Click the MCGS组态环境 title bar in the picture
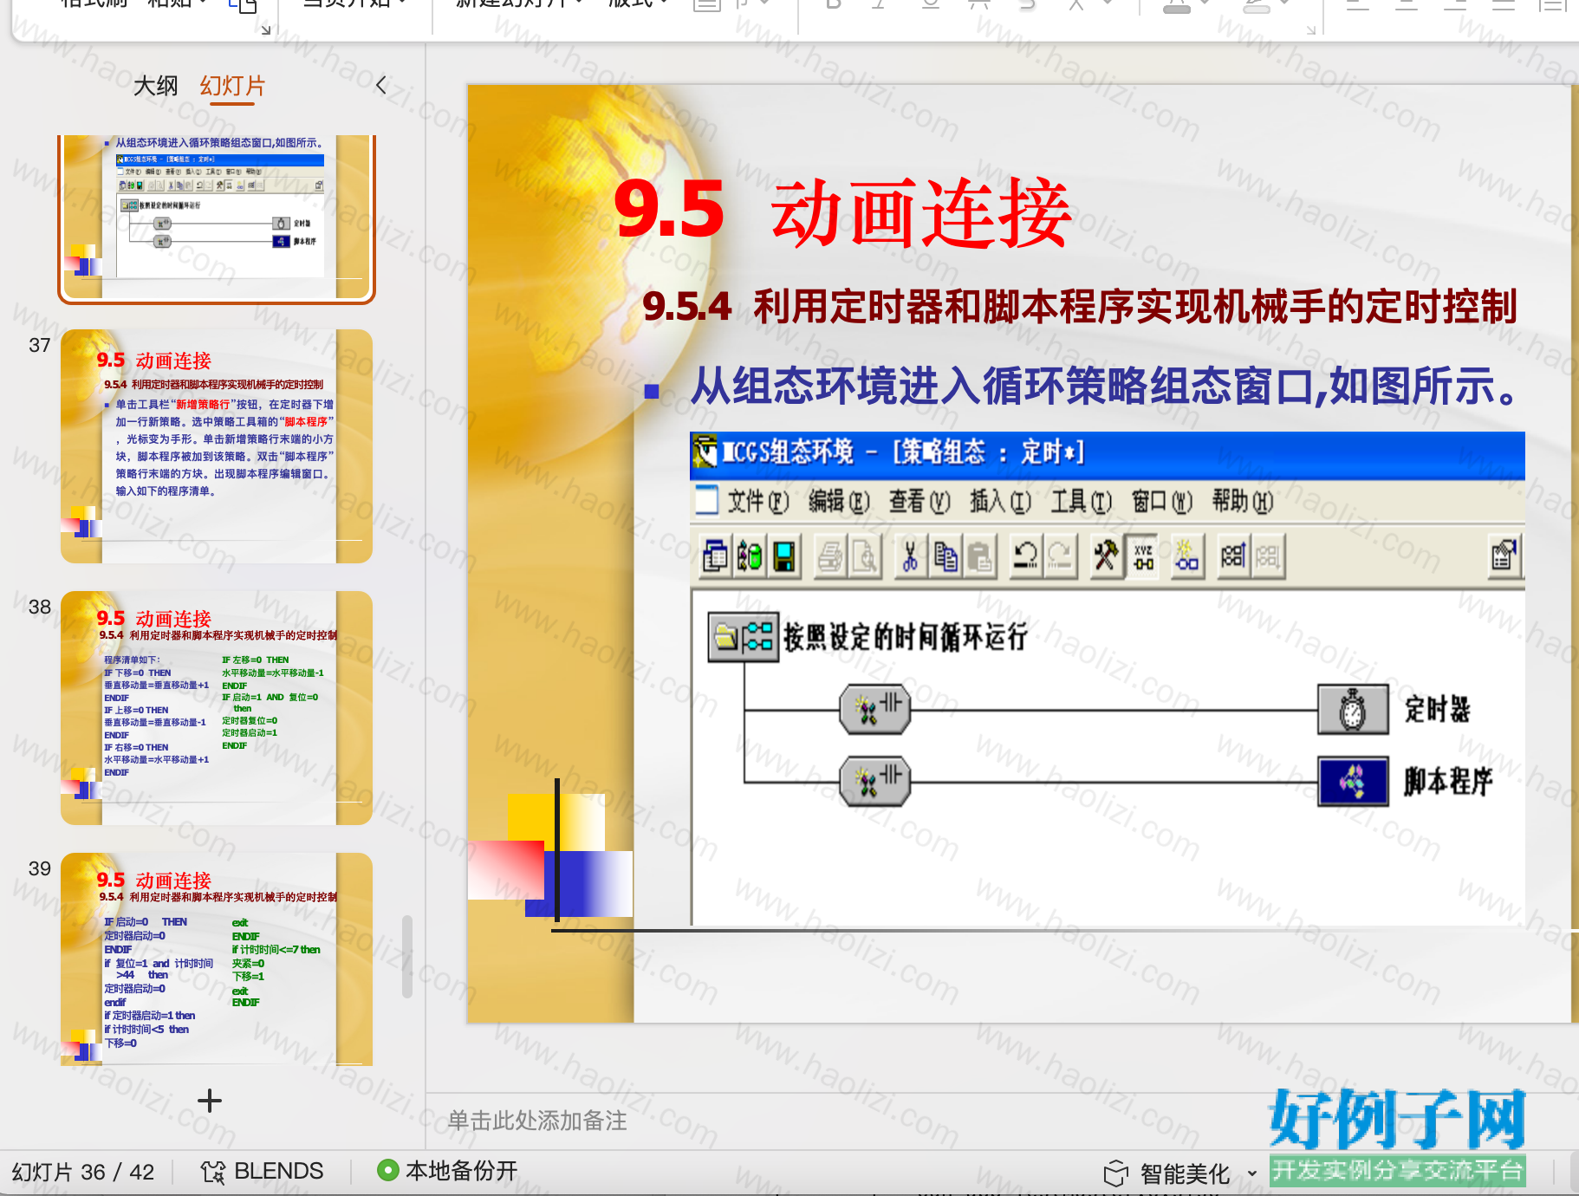Screen dimensions: 1579x1196 tap(1108, 453)
